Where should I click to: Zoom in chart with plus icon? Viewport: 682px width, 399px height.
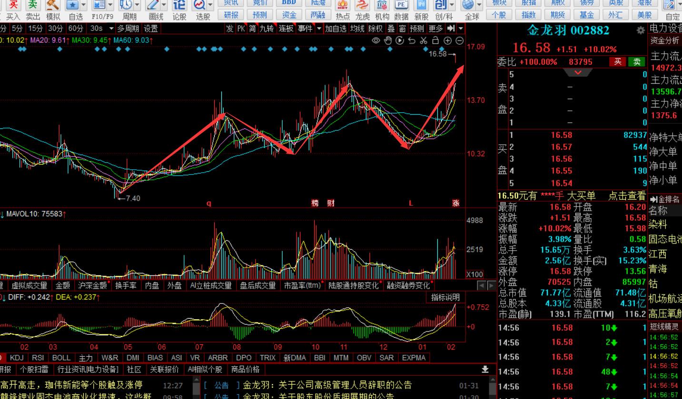click(447, 41)
